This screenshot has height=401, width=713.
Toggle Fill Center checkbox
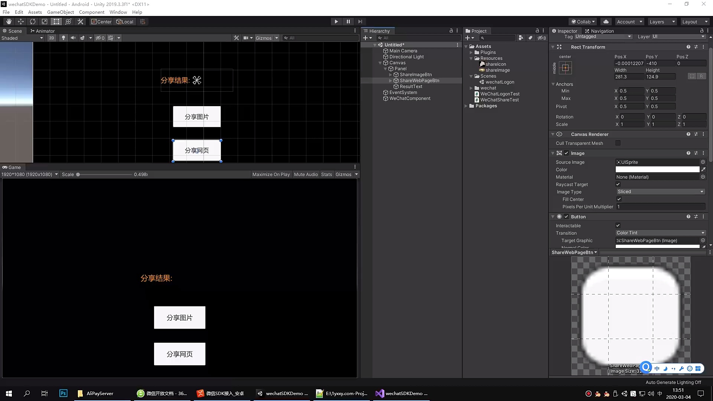coord(619,199)
